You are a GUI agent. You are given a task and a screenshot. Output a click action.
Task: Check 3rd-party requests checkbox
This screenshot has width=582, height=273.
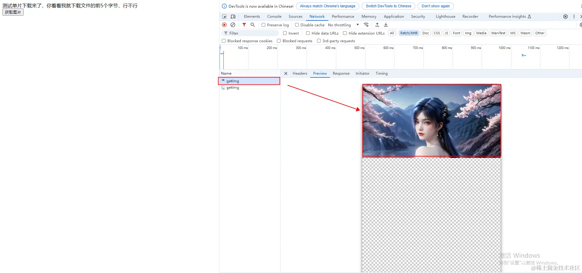(x=319, y=41)
